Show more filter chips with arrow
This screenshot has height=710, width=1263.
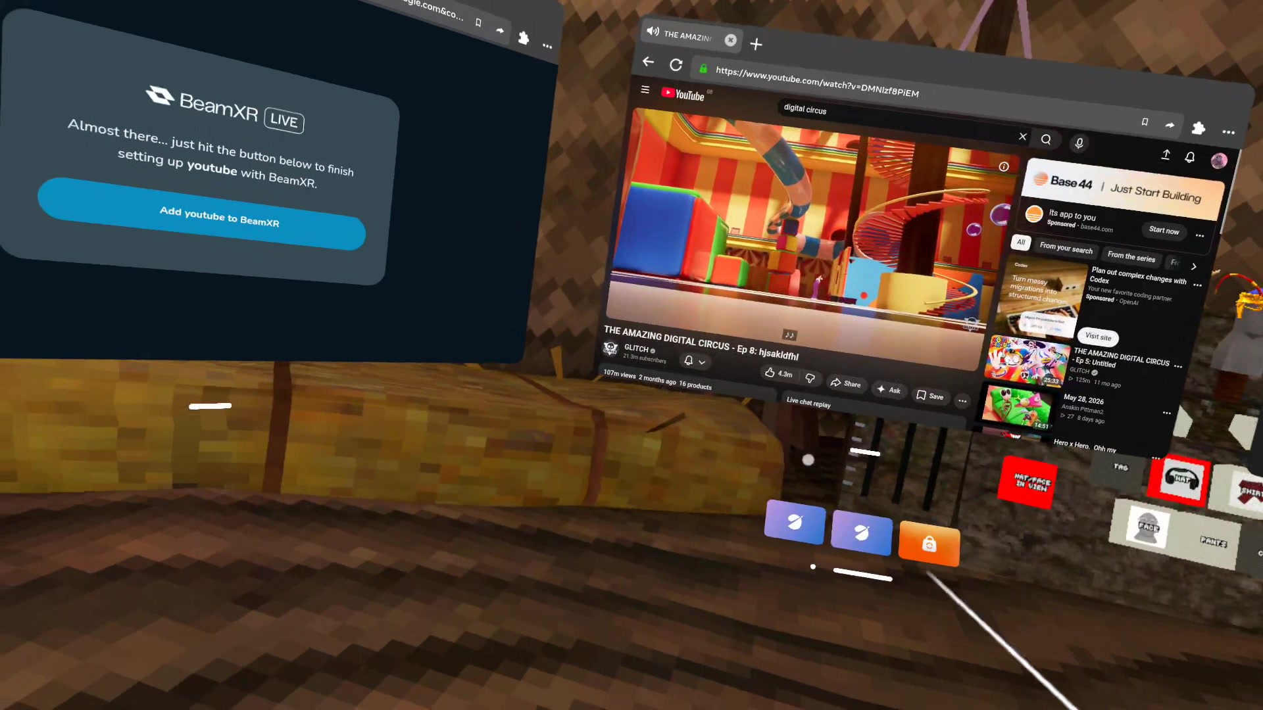pos(1193,266)
